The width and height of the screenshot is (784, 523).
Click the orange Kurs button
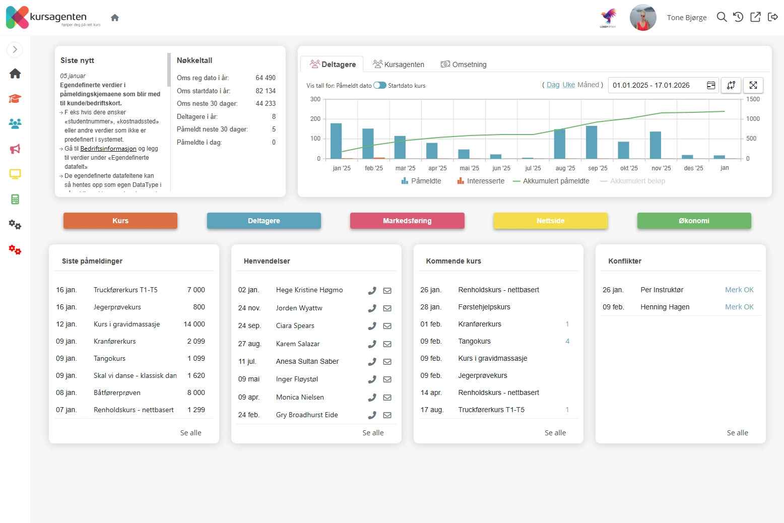tap(120, 221)
